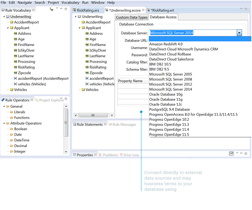The height and width of the screenshot is (210, 252).
Task: Collapse Applicant entity in Rule Vocabulary
Action: (8, 28)
